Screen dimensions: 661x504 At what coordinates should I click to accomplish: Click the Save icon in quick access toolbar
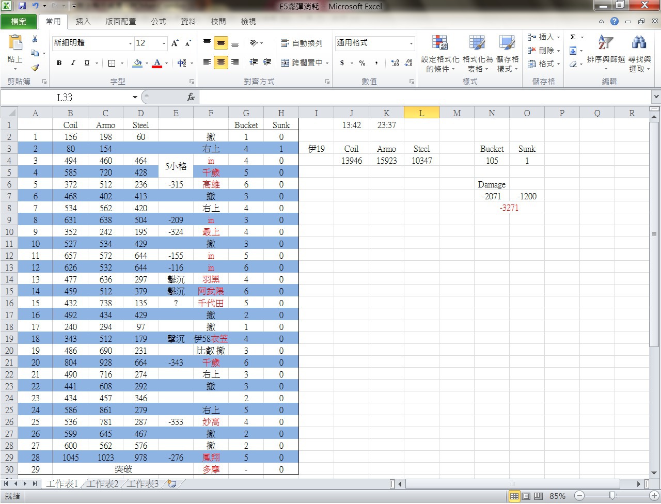tap(22, 6)
